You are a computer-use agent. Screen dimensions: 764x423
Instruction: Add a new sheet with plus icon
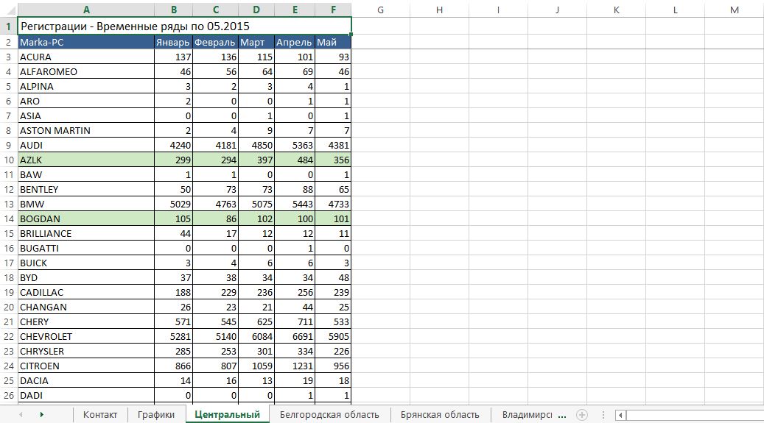coord(582,415)
